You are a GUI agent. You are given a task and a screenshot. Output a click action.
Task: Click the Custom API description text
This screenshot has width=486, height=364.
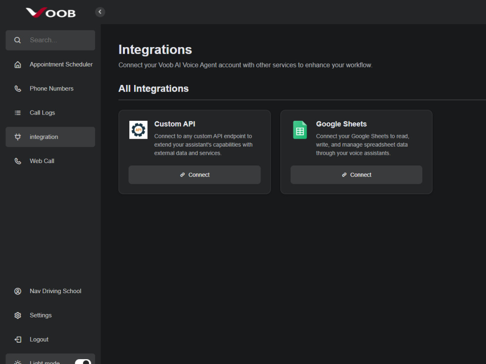coord(204,145)
